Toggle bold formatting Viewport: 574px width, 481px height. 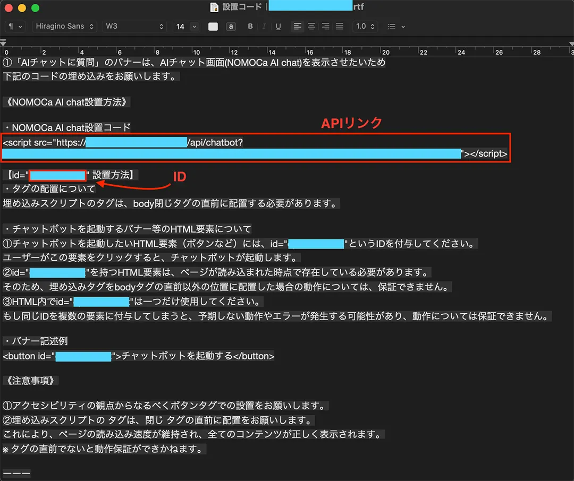[x=250, y=27]
